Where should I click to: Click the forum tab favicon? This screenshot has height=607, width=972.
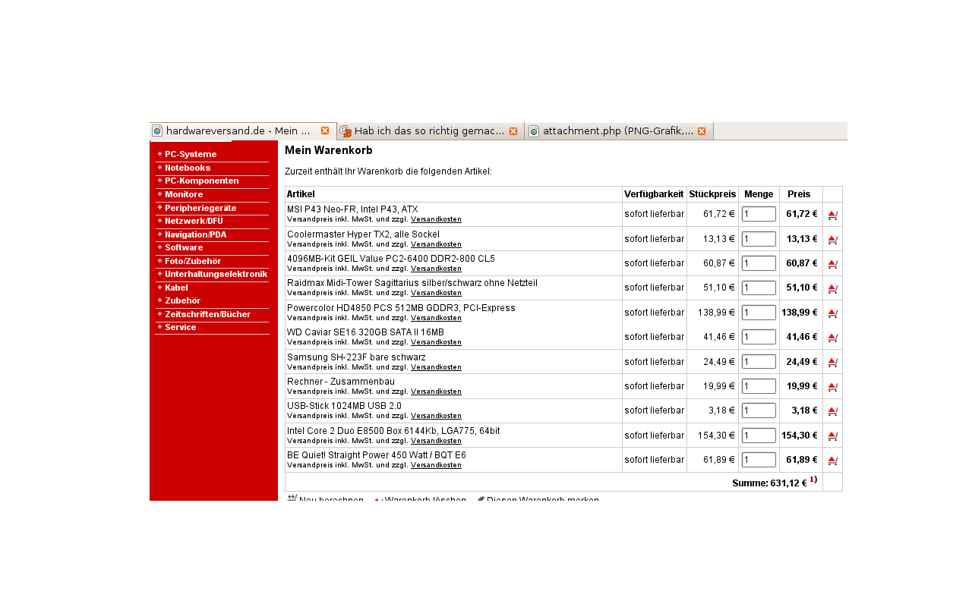346,131
